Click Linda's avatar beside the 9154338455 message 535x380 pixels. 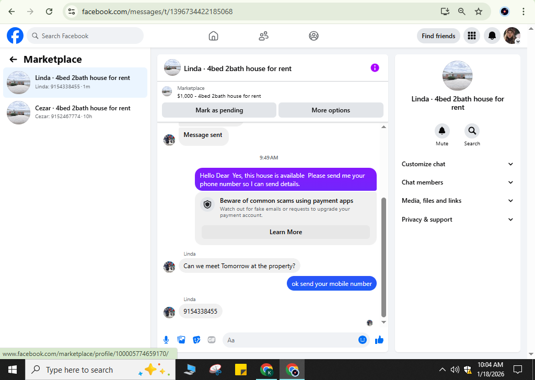[169, 312]
